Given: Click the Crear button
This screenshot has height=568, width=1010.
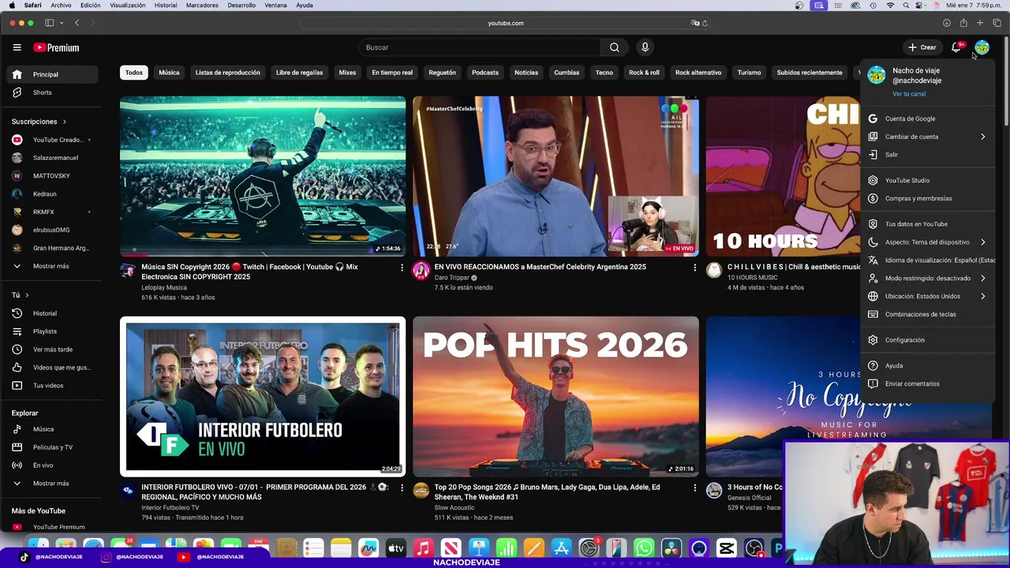Looking at the screenshot, I should tap(922, 47).
